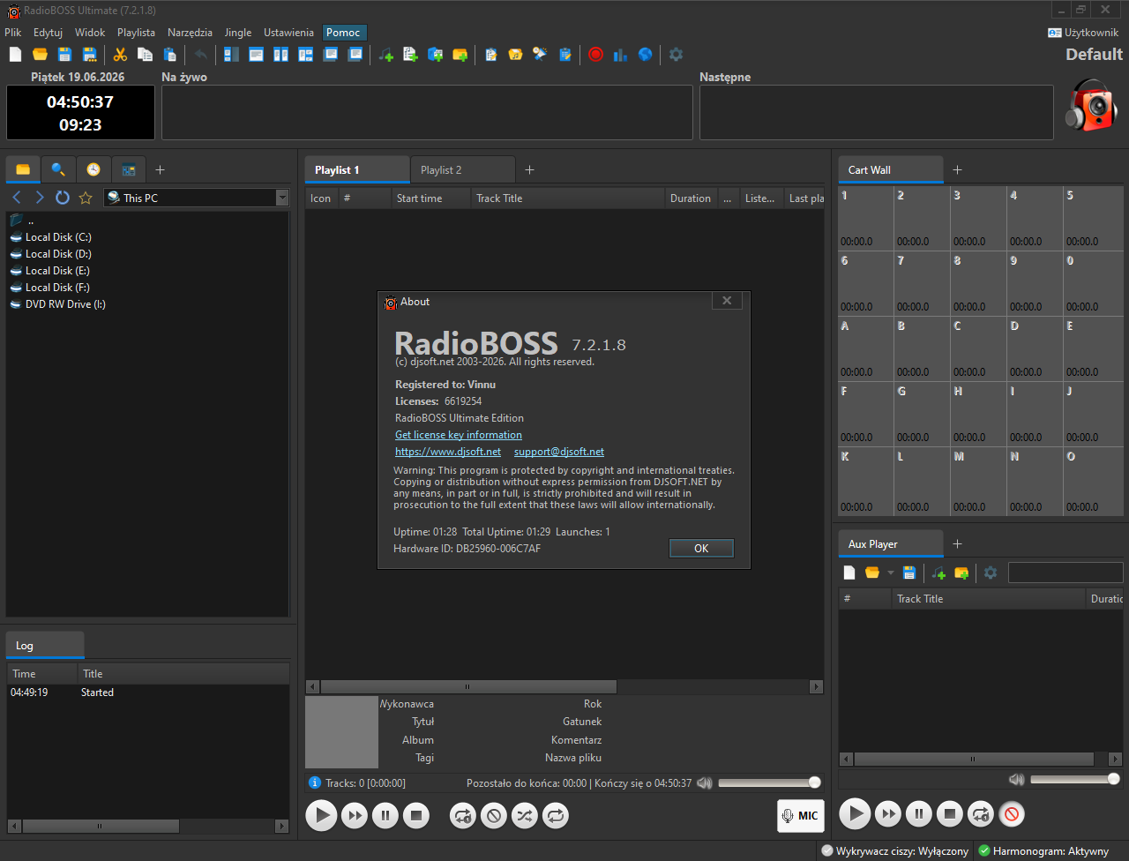Click OK in the About dialog
The height and width of the screenshot is (861, 1129).
tap(701, 548)
